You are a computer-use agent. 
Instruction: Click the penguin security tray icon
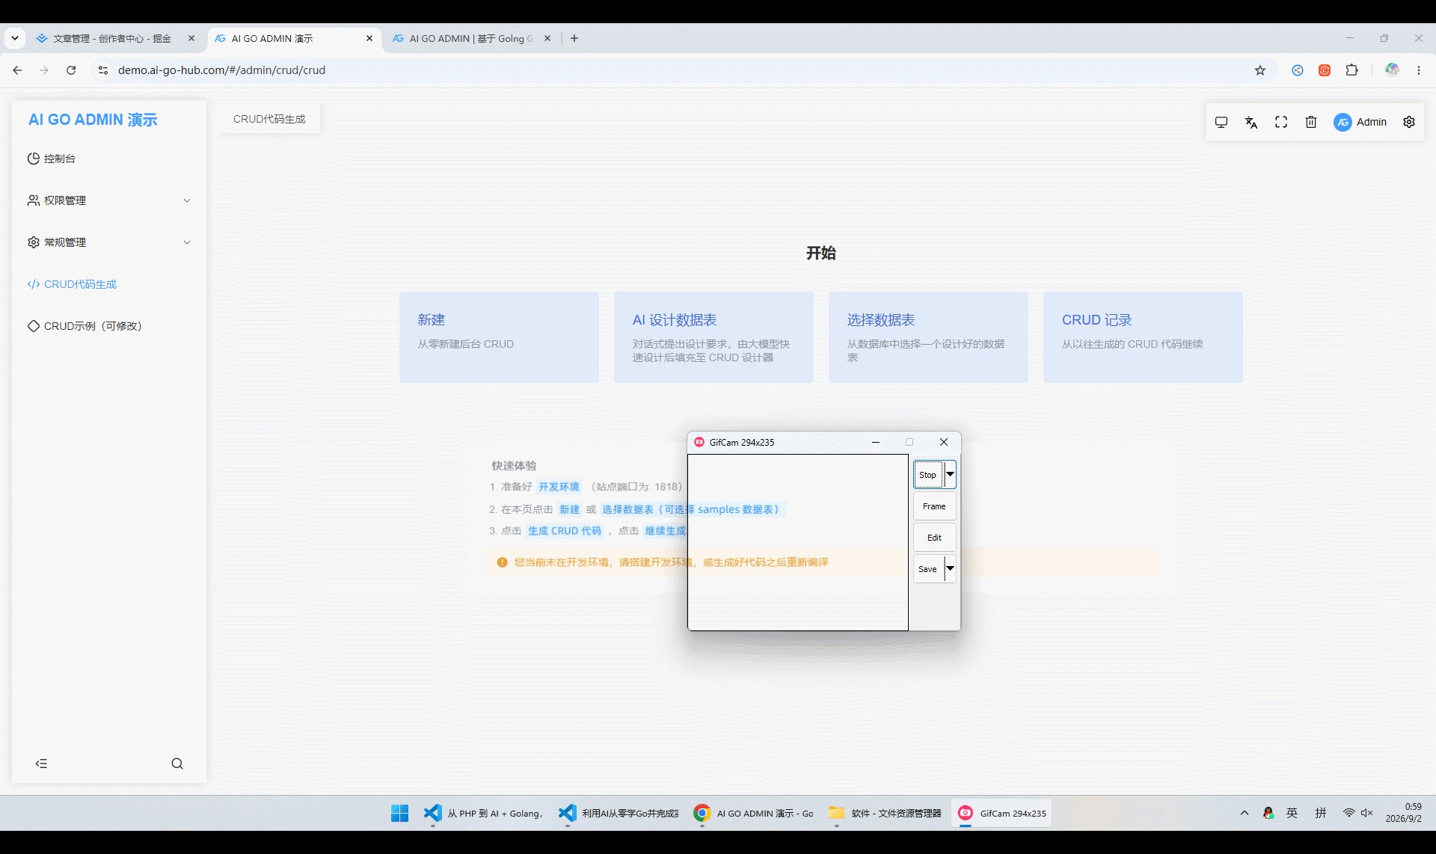(x=1268, y=813)
